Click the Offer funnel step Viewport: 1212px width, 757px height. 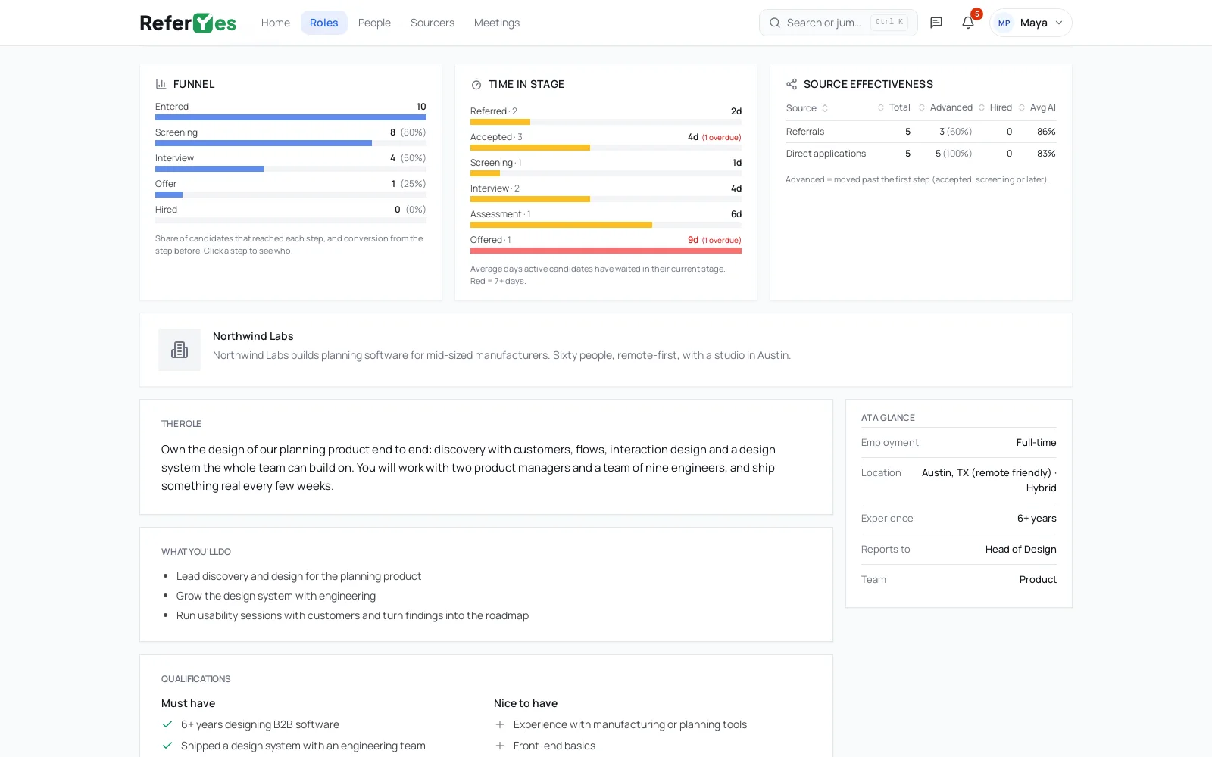click(x=291, y=188)
